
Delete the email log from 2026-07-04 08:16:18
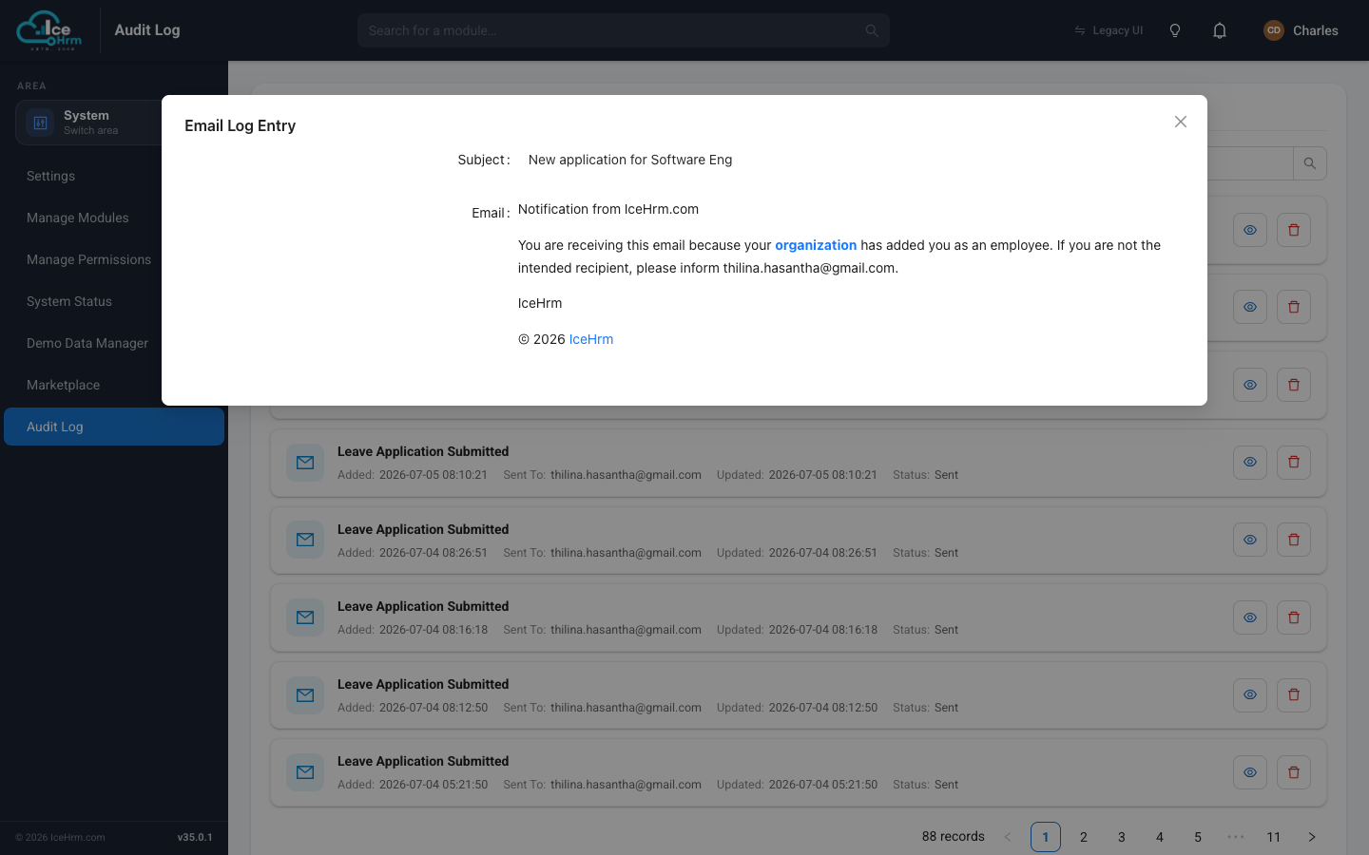coord(1294,617)
